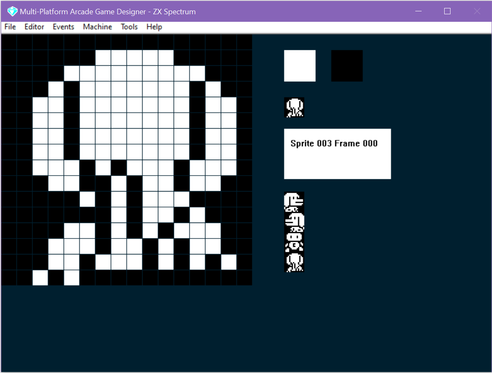The width and height of the screenshot is (492, 373).
Task: Select the second sprite thumbnail facing left
Action: (294, 222)
